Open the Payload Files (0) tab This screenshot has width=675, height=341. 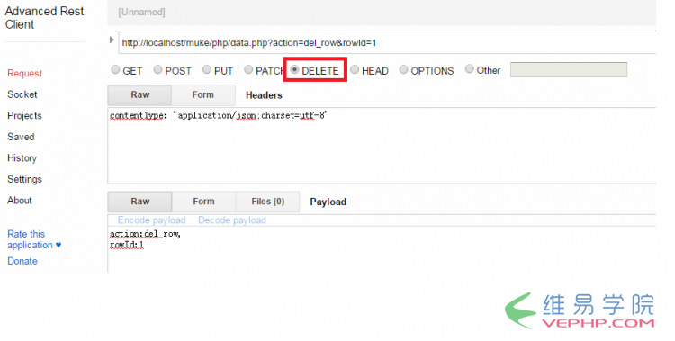pyautogui.click(x=268, y=202)
